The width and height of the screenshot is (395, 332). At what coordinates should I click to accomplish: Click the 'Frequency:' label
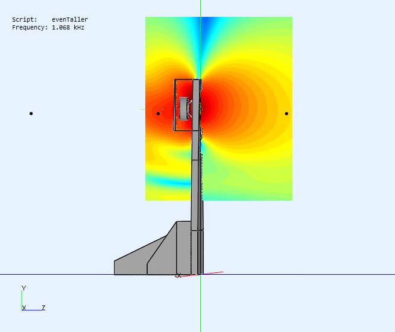[x=30, y=28]
